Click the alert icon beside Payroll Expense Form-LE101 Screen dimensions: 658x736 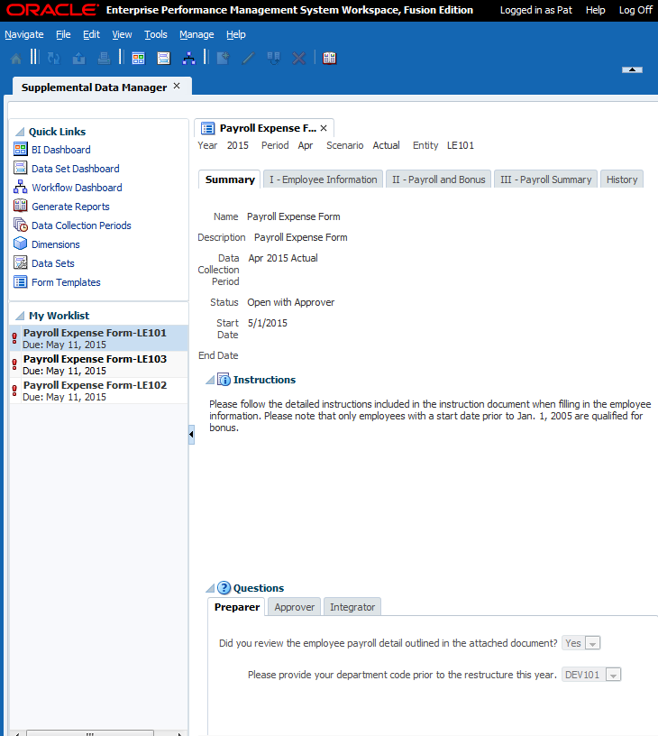[x=14, y=338]
